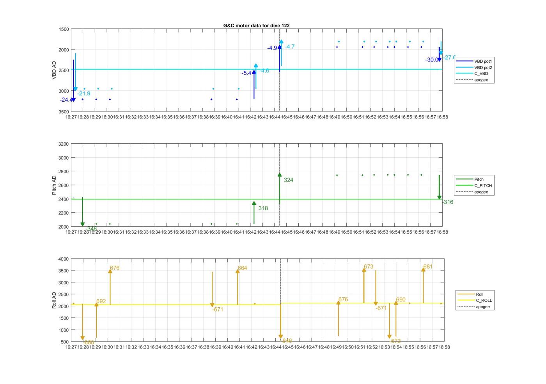Click apogee in the VBD plot legend

click(x=472, y=80)
